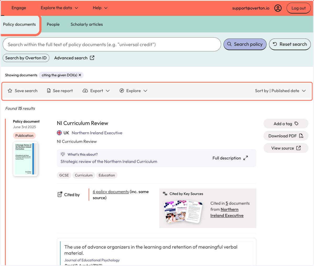Focus the policy full text search field
Screen dimensions: 314x266
tap(112, 44)
